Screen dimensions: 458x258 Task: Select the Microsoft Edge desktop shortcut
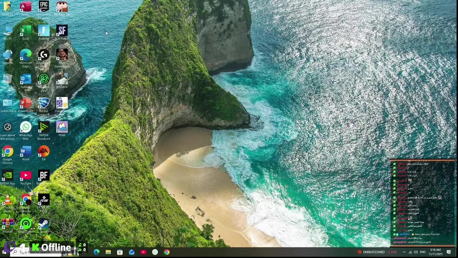(25, 58)
